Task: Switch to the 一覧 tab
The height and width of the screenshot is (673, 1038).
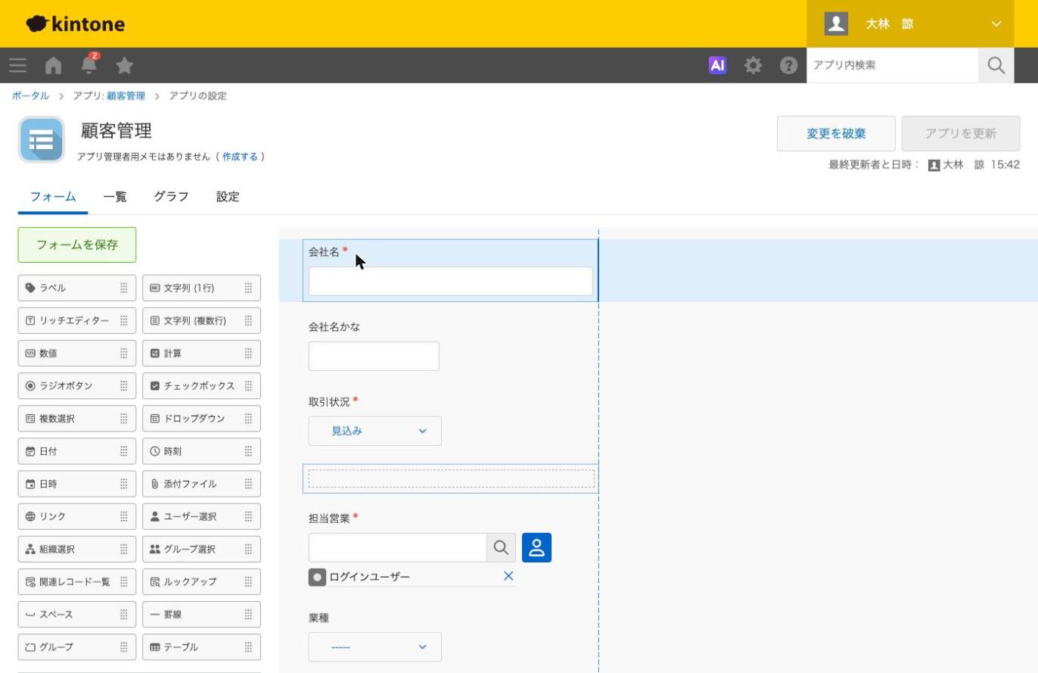Action: point(115,197)
